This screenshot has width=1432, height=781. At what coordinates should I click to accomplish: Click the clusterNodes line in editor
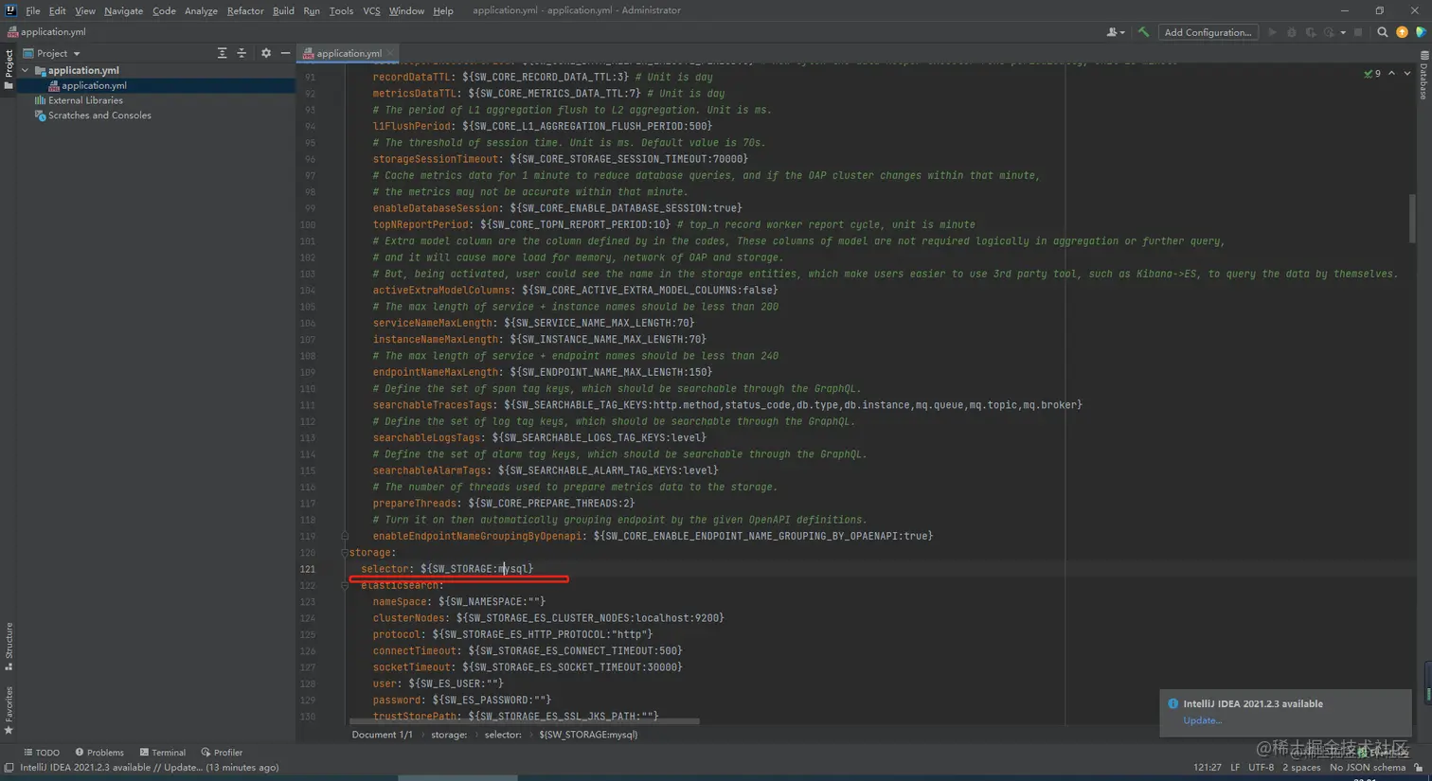tap(547, 618)
